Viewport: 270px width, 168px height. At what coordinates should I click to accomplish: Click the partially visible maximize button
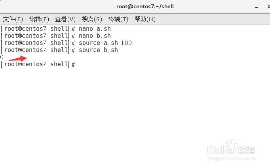click(269, 7)
